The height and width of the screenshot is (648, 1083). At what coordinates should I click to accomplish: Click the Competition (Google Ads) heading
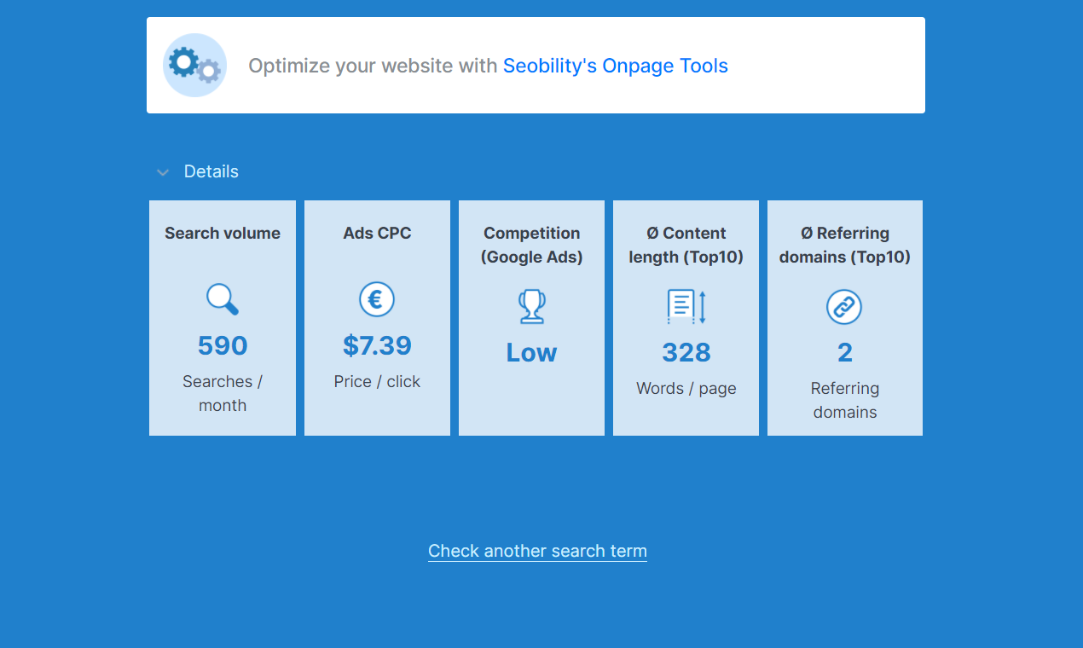click(531, 245)
